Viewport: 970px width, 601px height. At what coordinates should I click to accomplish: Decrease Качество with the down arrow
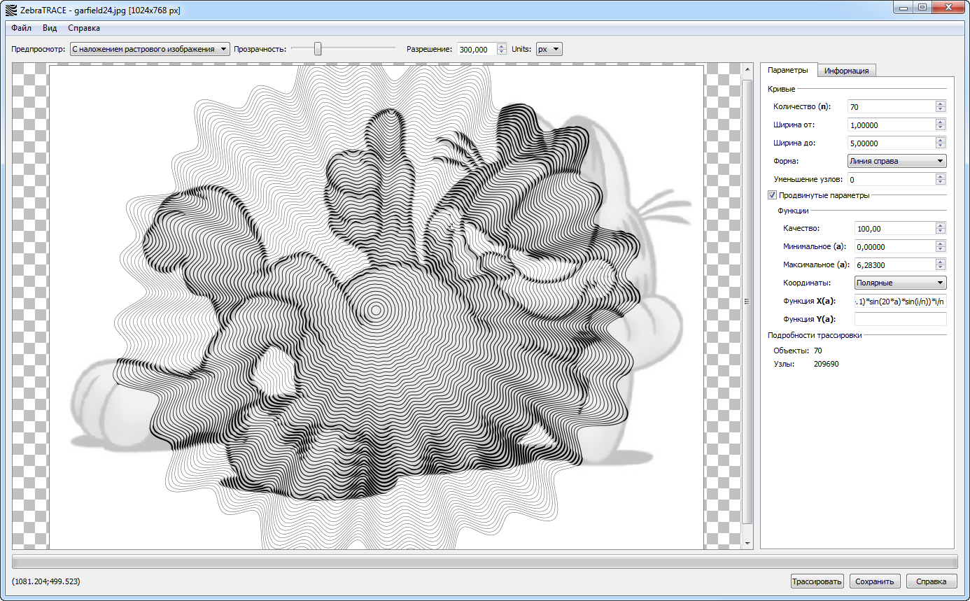[941, 232]
